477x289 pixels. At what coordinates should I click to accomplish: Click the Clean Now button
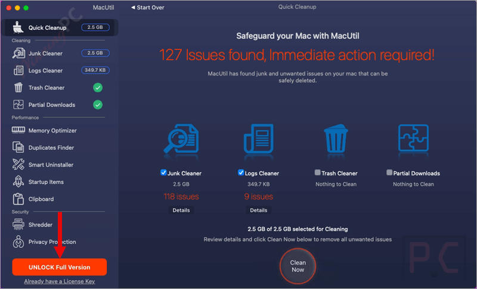tap(298, 266)
